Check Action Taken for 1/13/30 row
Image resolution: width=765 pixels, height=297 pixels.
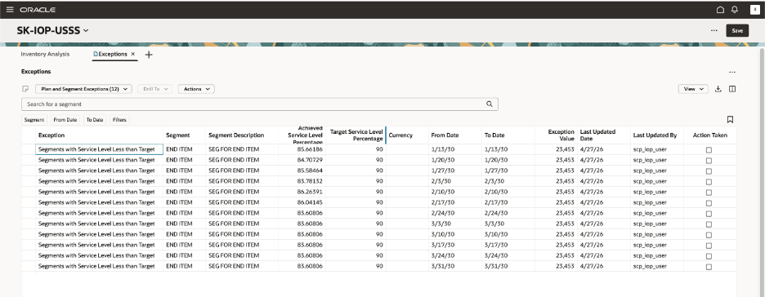(709, 150)
